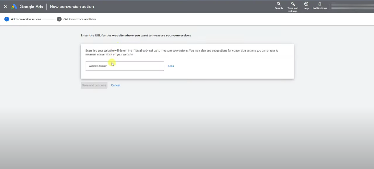Close the New conversion action page
The width and height of the screenshot is (374, 169).
pos(6,6)
